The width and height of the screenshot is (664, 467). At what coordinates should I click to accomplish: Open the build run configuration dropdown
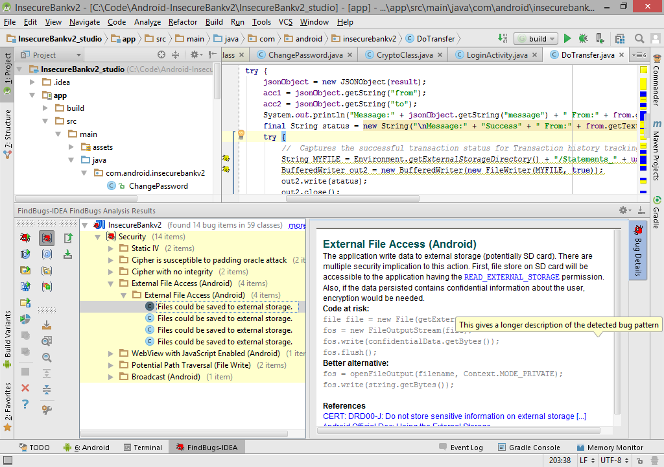pos(537,39)
